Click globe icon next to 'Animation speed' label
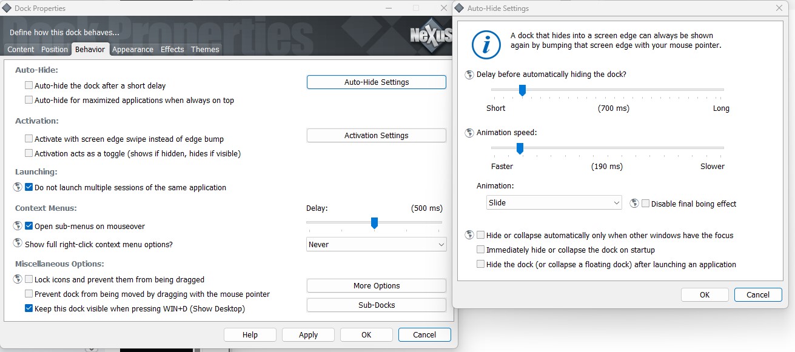Image resolution: width=795 pixels, height=352 pixels. click(469, 133)
